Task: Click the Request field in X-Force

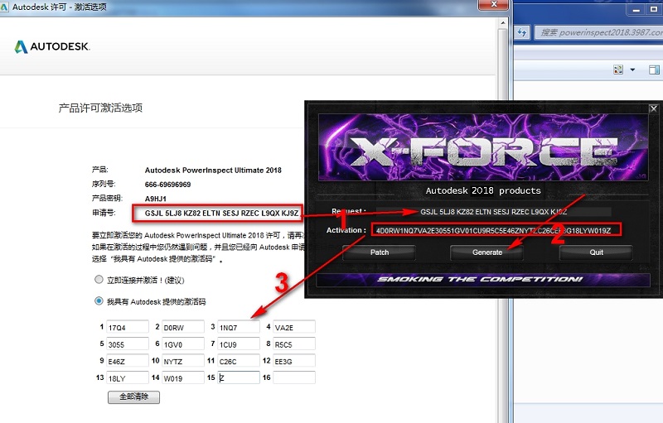Action: (493, 212)
